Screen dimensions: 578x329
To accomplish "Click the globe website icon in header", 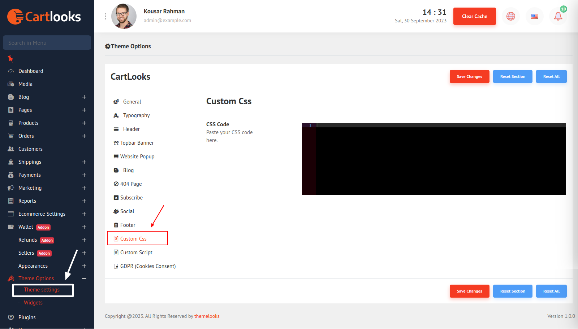I will (x=511, y=16).
